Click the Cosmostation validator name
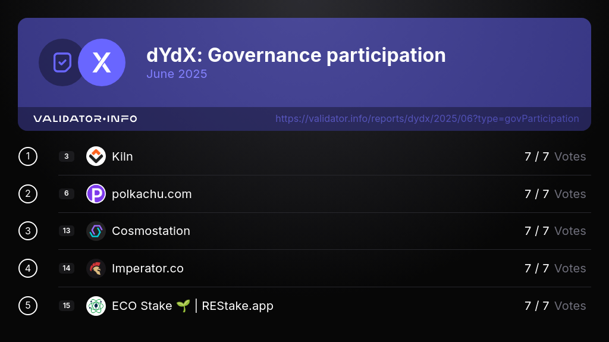This screenshot has height=342, width=609. click(x=151, y=231)
